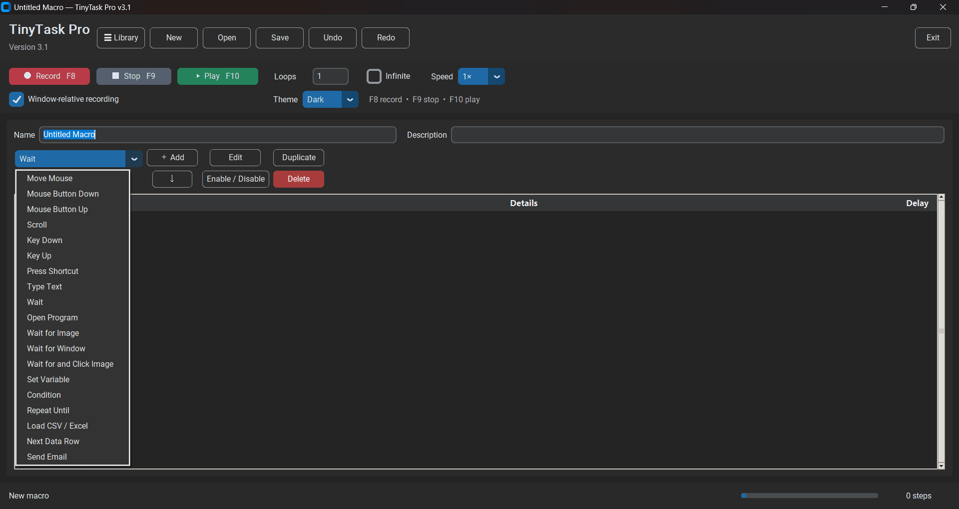Choose Wait for Image option
The width and height of the screenshot is (959, 509).
pos(73,333)
